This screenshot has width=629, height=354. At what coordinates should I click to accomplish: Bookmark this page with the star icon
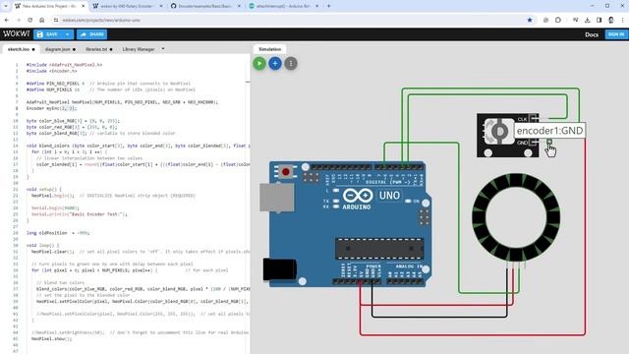pos(530,20)
